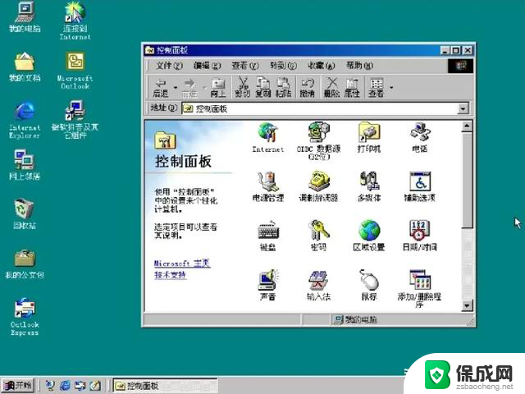Select Microsoft Outlook desktop icon
Screen dimensions: 525x394
point(75,71)
